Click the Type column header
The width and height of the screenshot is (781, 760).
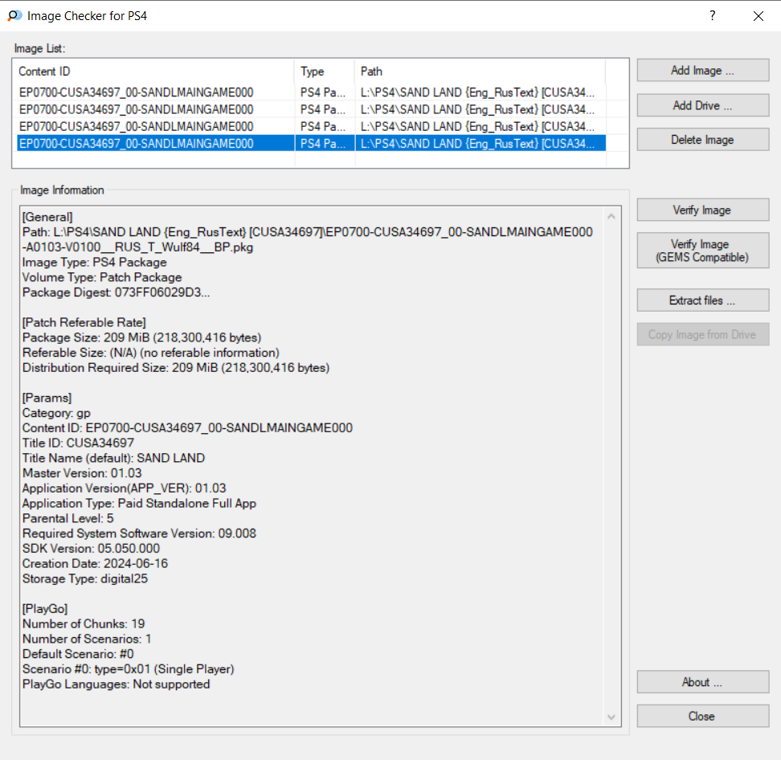(x=324, y=72)
